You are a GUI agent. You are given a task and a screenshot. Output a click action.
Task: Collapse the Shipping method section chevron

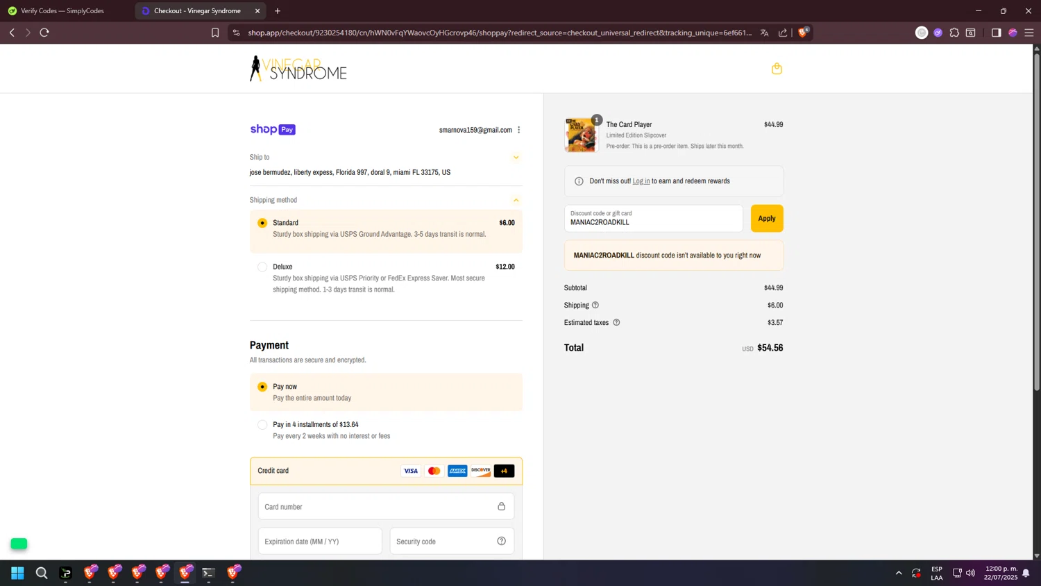[x=516, y=200]
